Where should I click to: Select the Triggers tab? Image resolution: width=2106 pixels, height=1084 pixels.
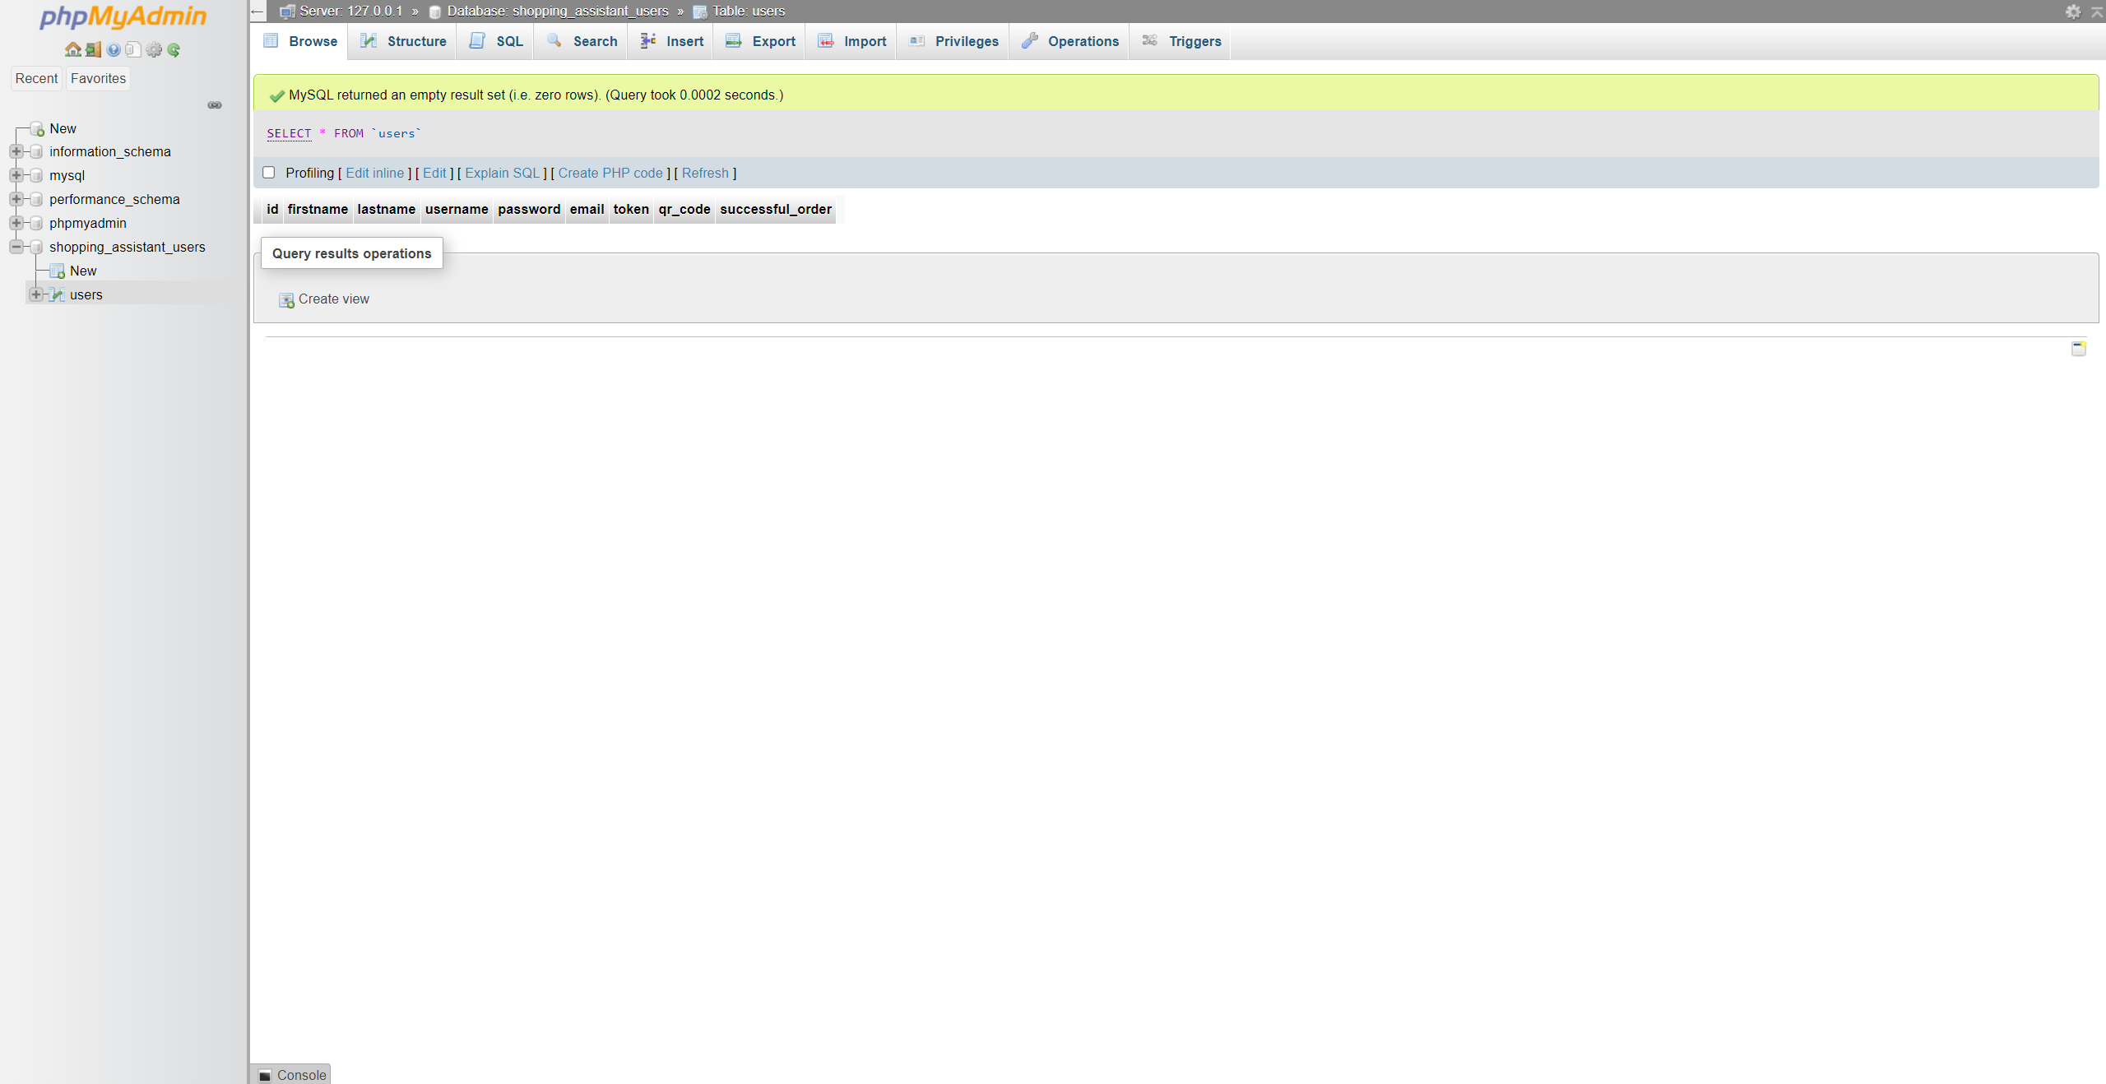pyautogui.click(x=1194, y=40)
